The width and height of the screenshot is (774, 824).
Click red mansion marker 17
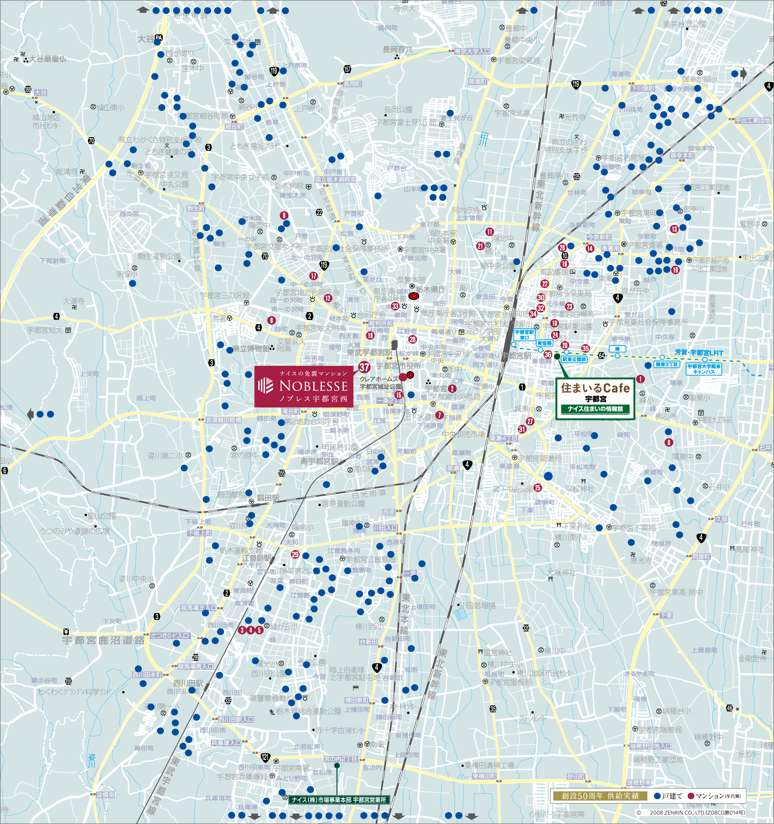point(314,276)
